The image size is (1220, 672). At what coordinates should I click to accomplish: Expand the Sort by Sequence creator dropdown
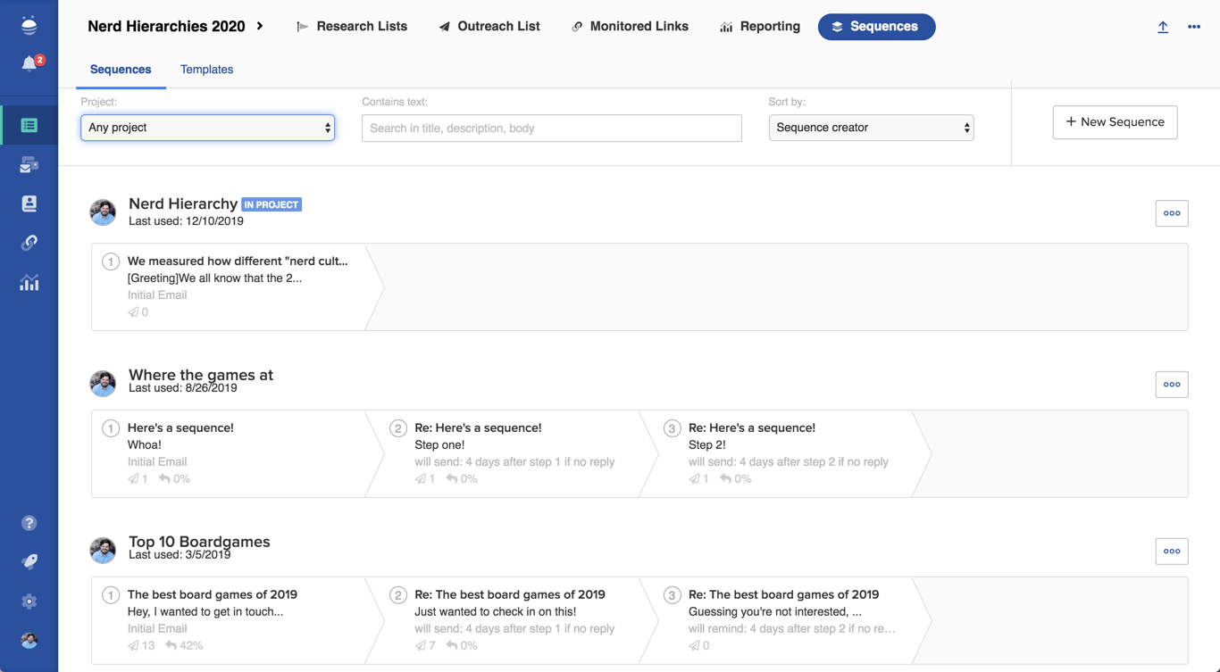tap(871, 128)
